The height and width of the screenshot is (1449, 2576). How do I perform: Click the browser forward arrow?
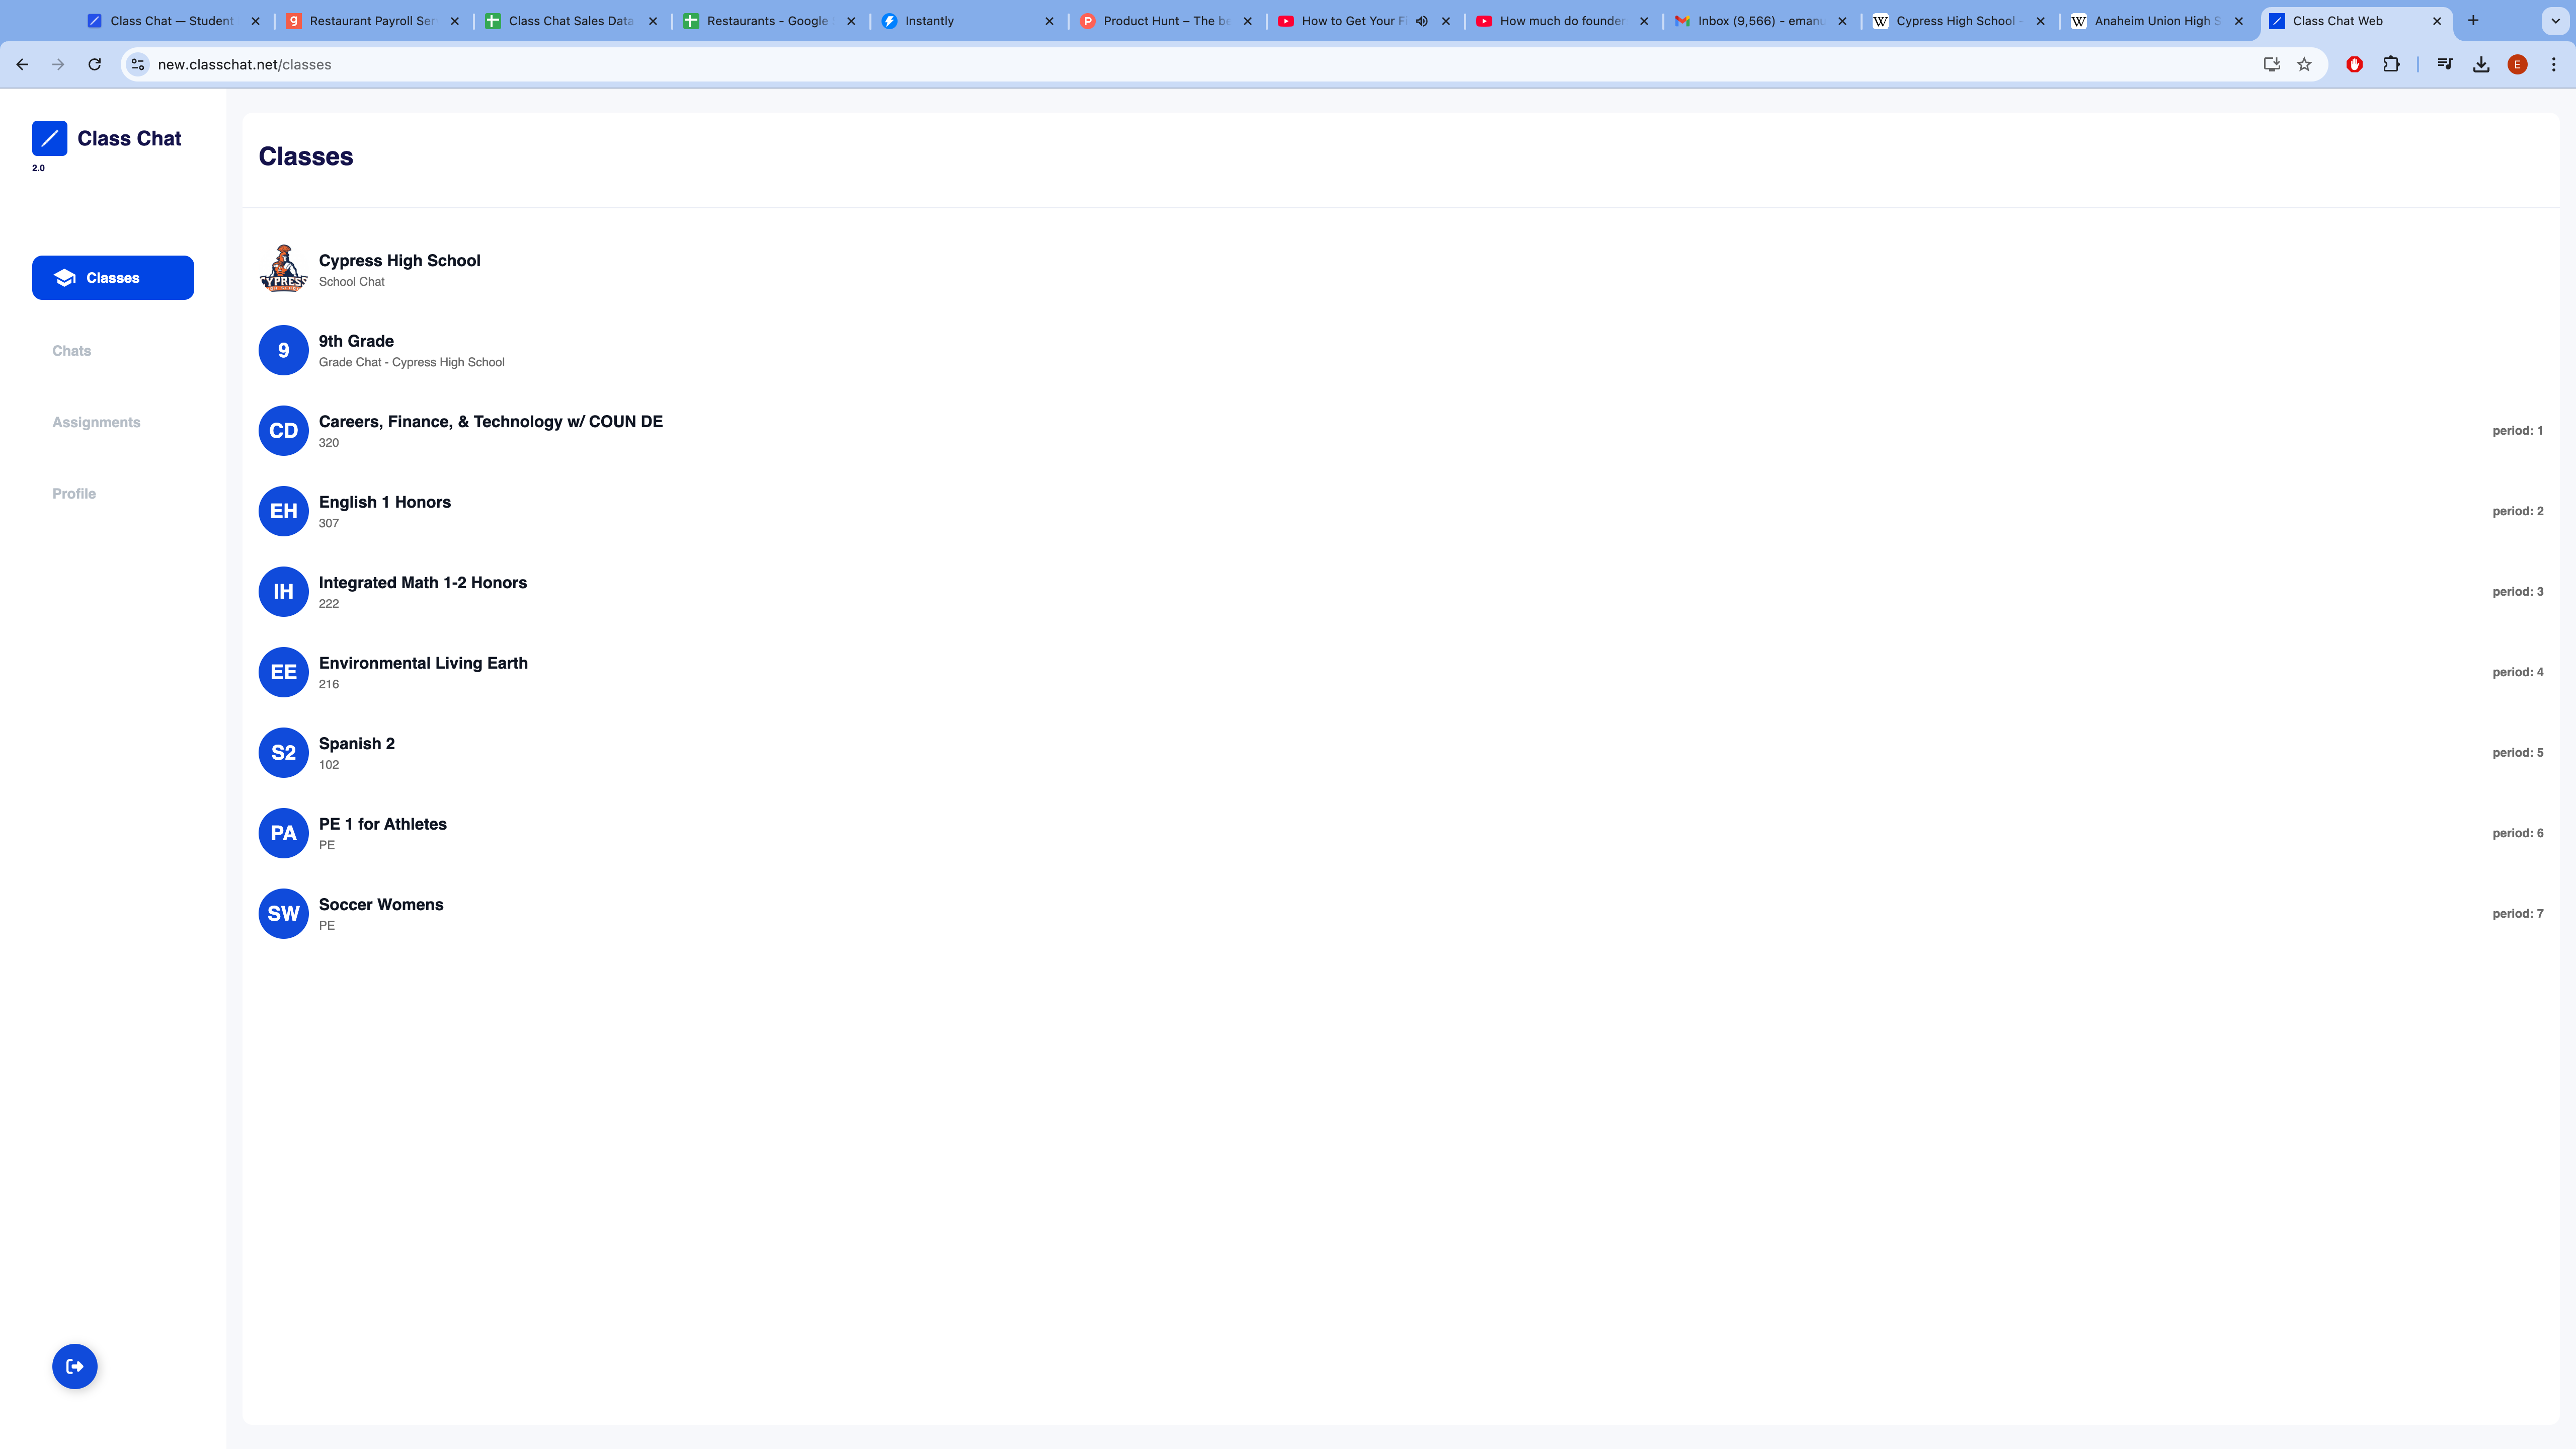point(58,64)
